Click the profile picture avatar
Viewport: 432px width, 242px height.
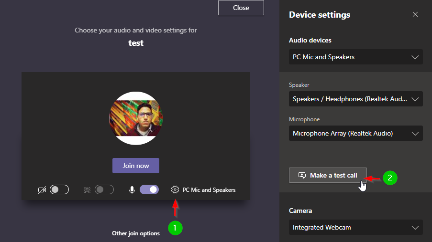point(136,118)
